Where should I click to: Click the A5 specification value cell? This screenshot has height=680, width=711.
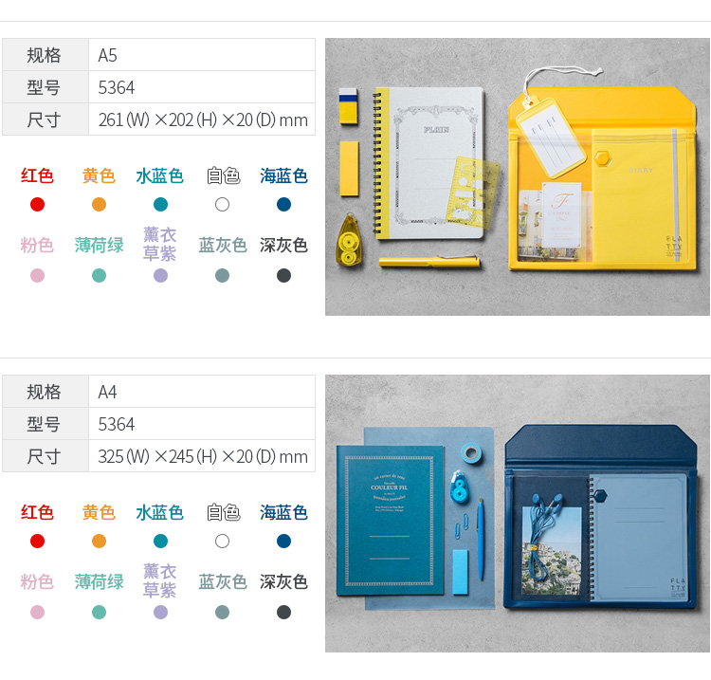tap(202, 55)
